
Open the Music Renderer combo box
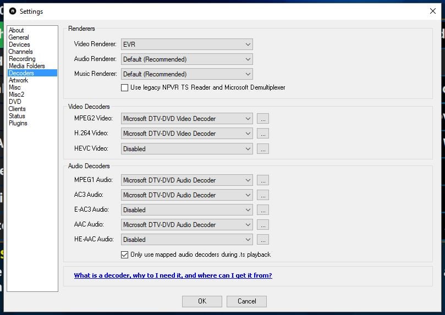(186, 74)
